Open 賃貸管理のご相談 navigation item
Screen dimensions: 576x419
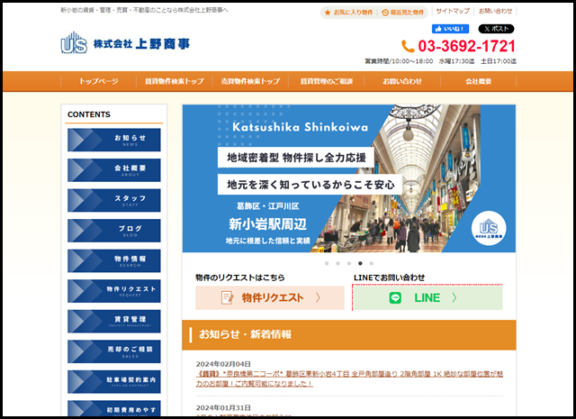pyautogui.click(x=326, y=81)
